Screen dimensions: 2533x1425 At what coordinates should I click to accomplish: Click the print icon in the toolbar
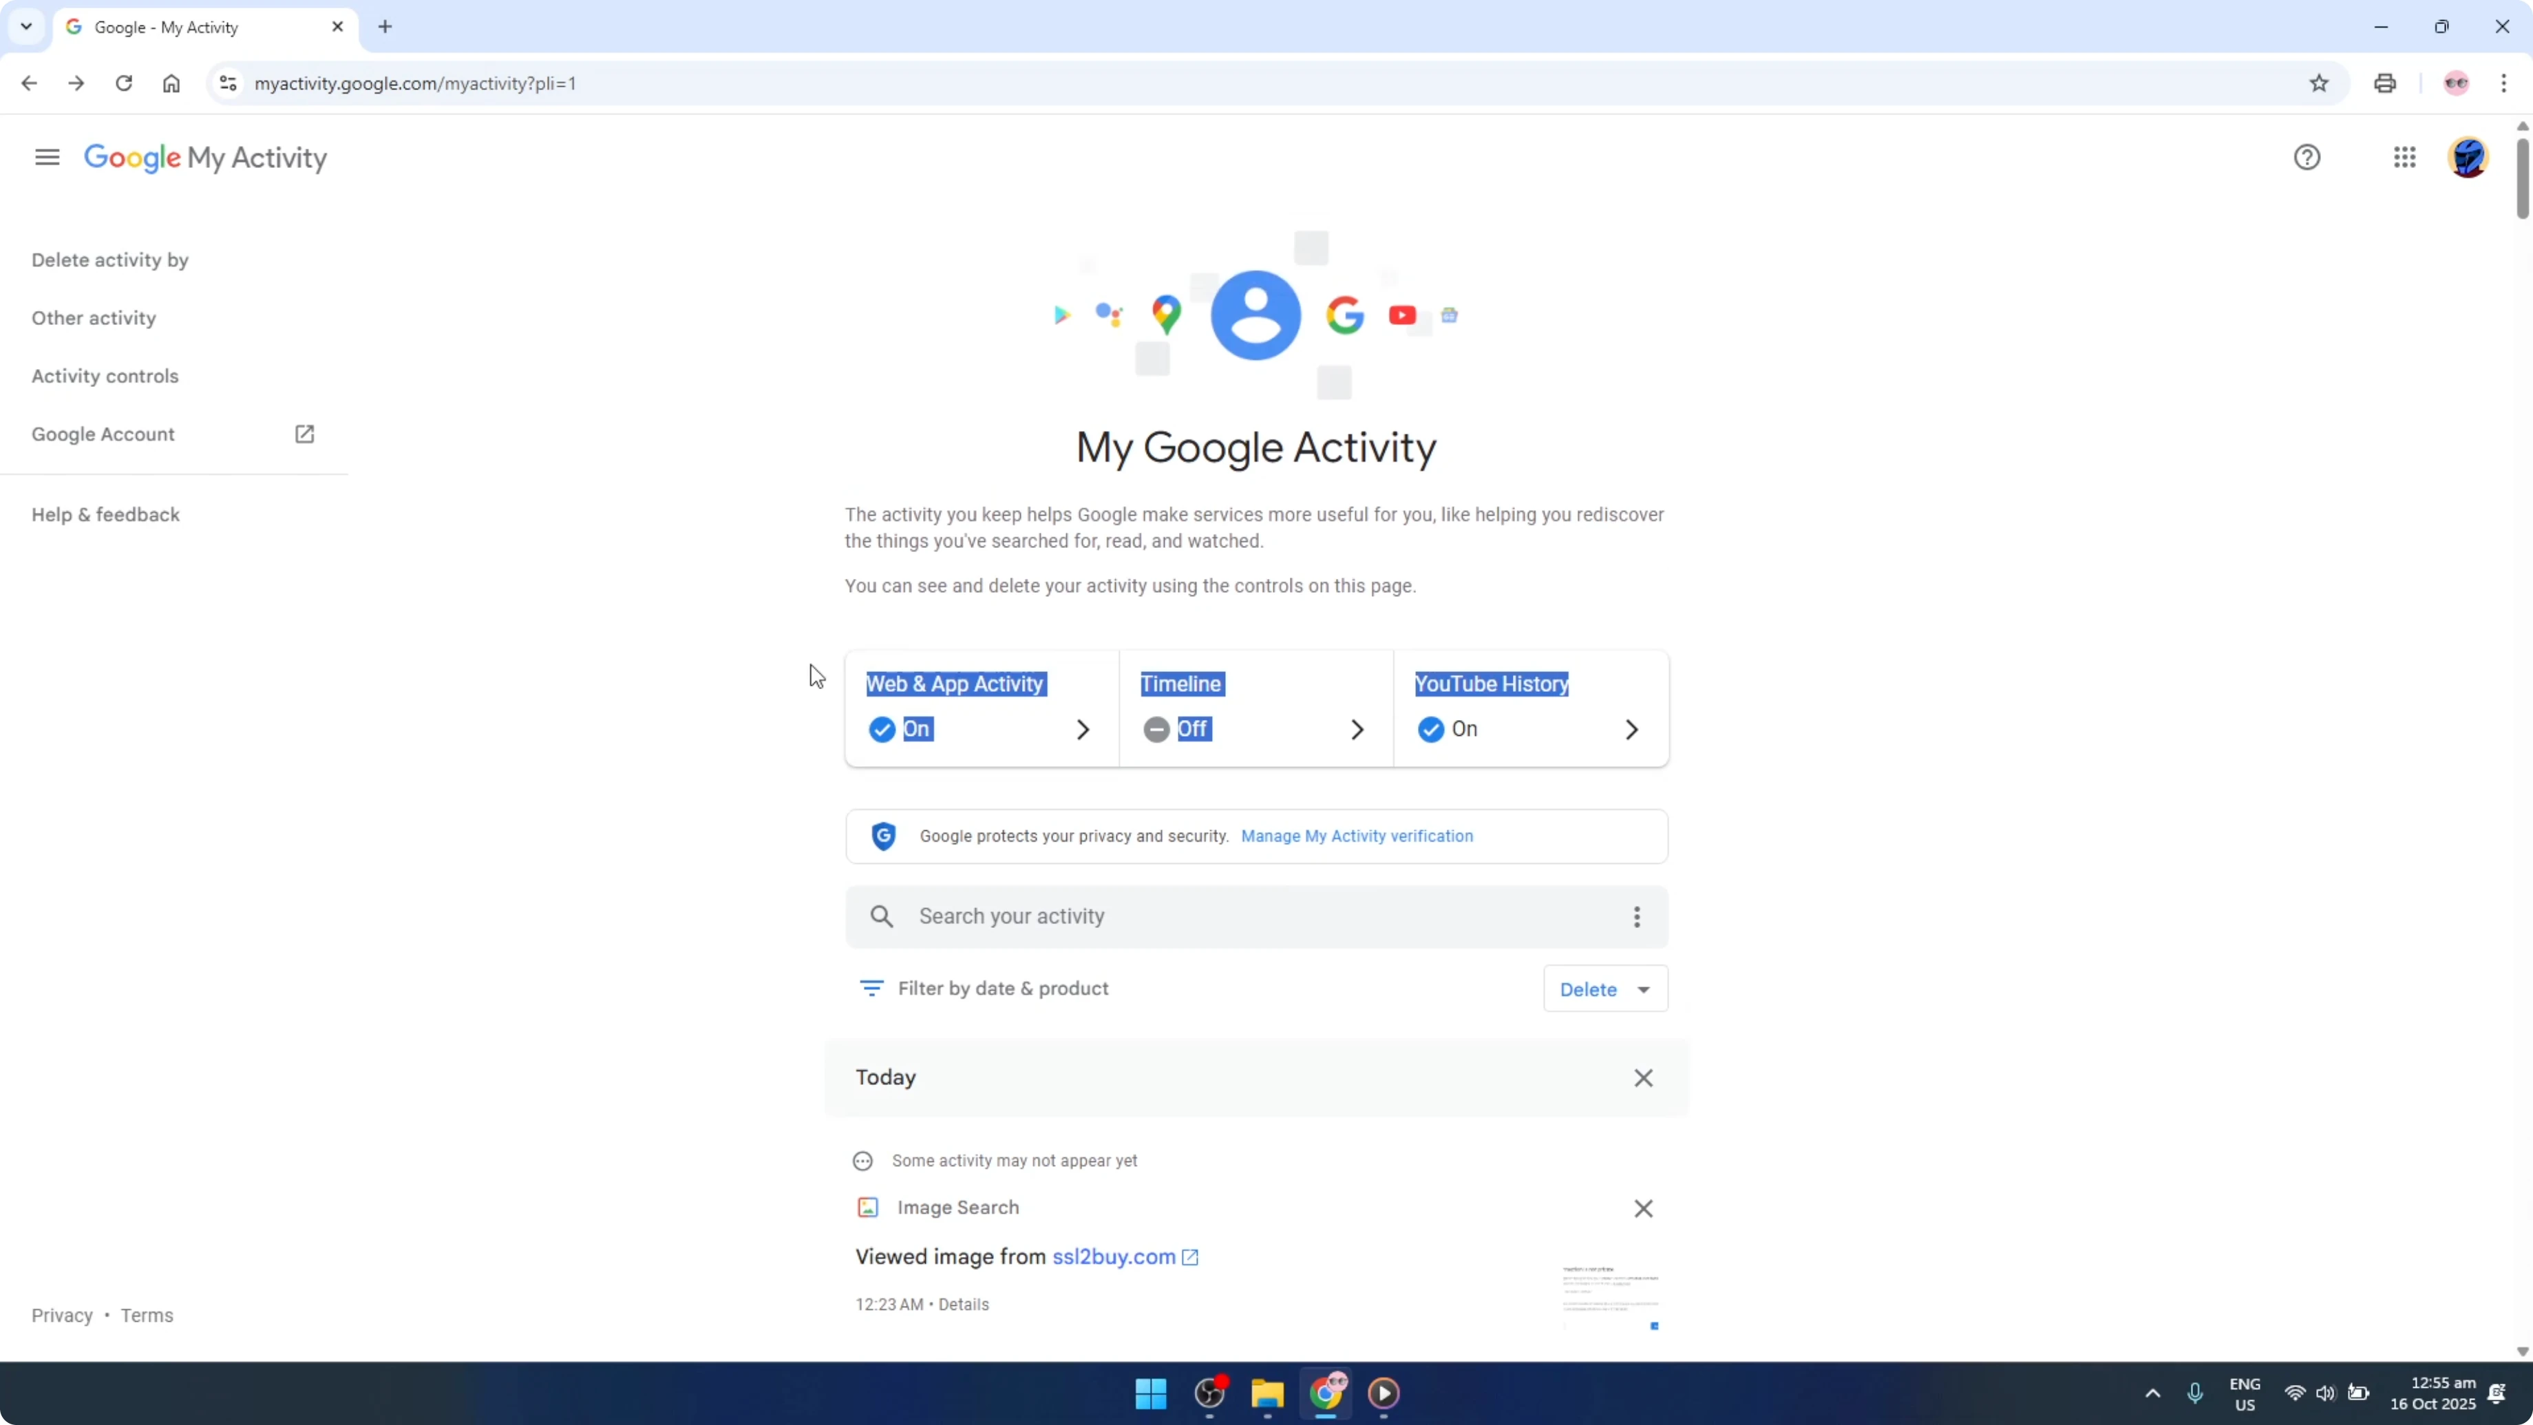2384,83
